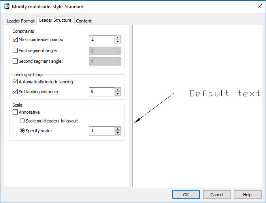Click the Maximum leader points value field

(x=102, y=39)
